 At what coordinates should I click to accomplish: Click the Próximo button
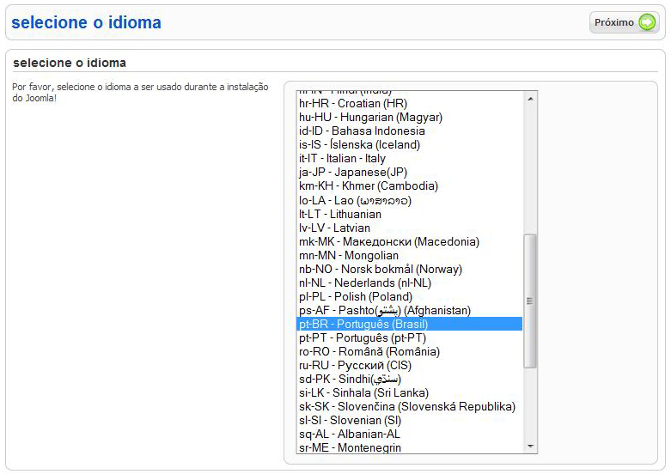pyautogui.click(x=624, y=22)
